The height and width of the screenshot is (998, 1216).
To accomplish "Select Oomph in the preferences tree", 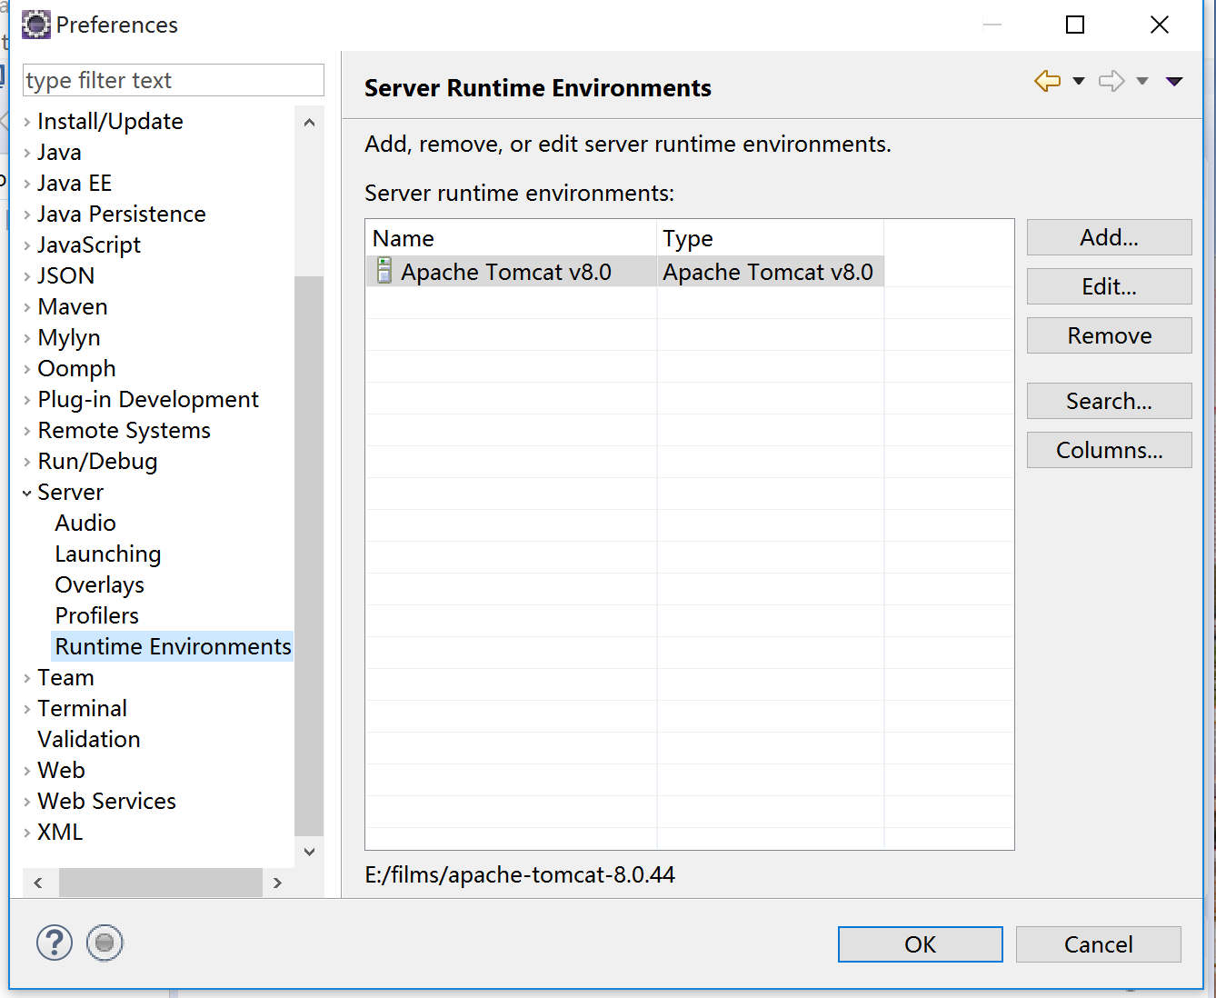I will (76, 368).
